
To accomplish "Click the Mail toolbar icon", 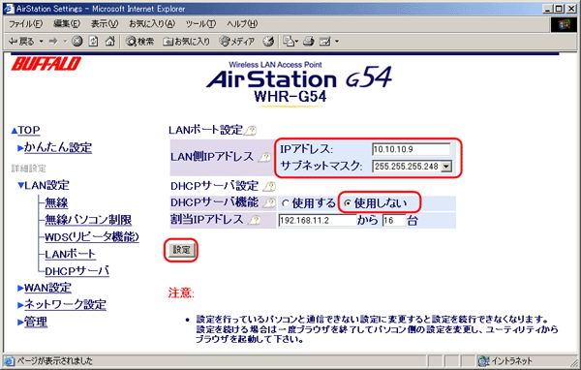I will click(x=289, y=41).
